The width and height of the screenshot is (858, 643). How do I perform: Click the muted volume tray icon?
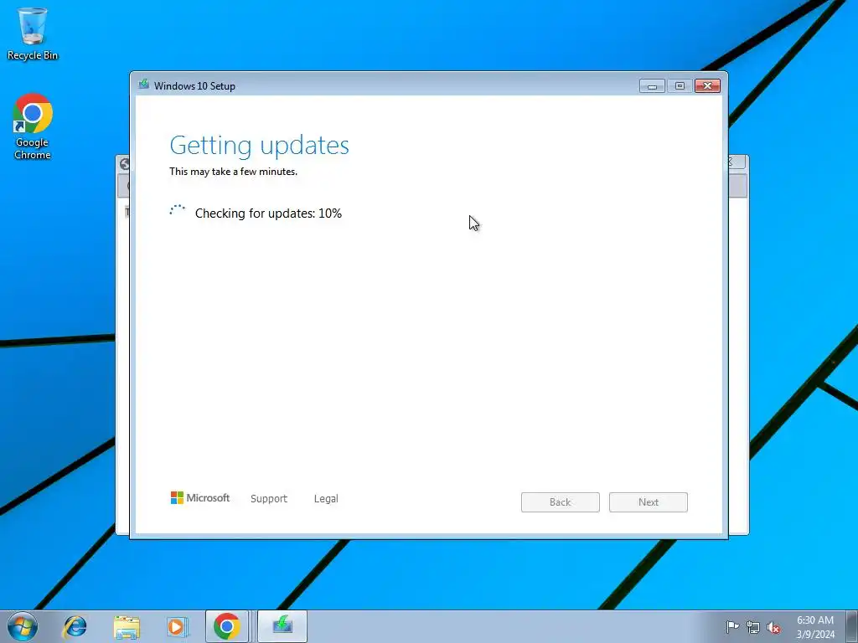[x=773, y=627]
